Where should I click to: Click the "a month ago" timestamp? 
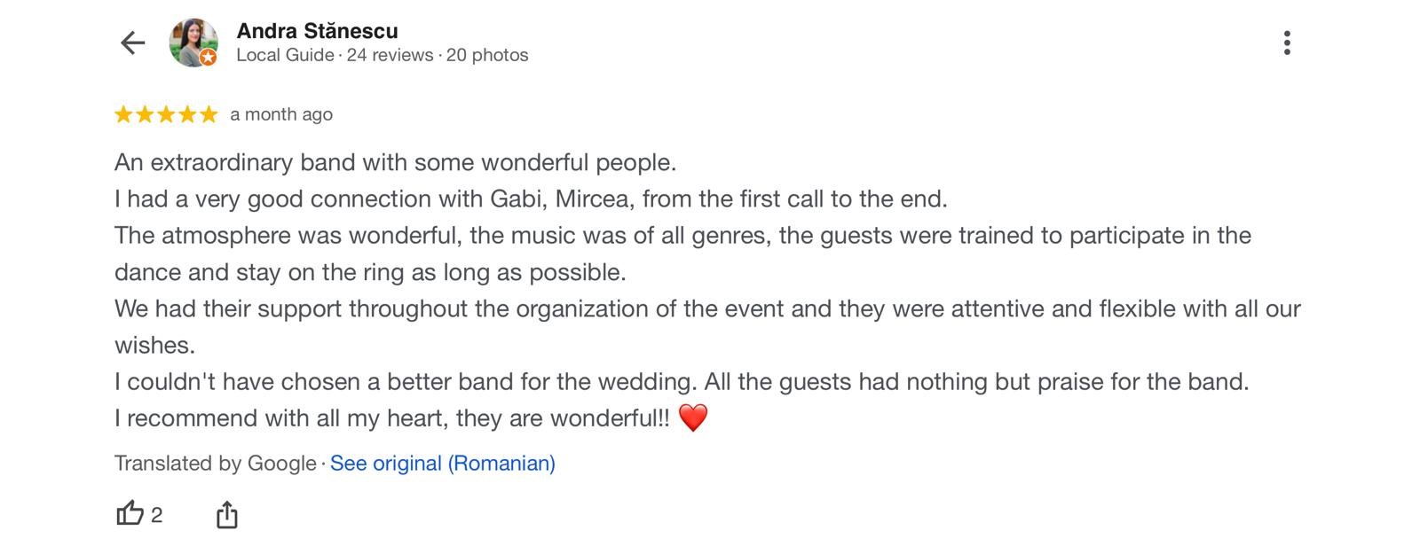[x=281, y=114]
